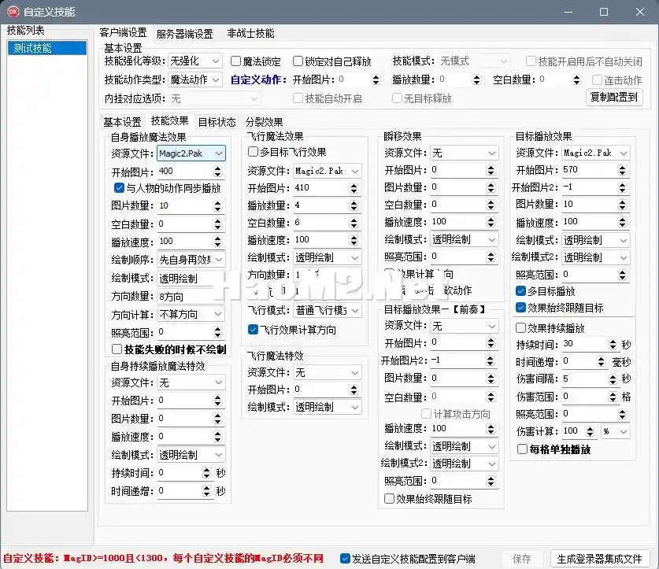Switch to 客户端设置 tab
Image resolution: width=659 pixels, height=569 pixels.
tap(123, 33)
